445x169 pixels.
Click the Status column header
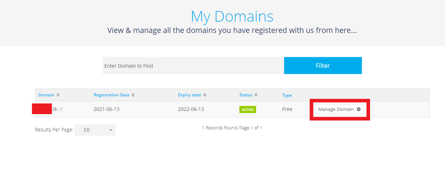tap(245, 95)
